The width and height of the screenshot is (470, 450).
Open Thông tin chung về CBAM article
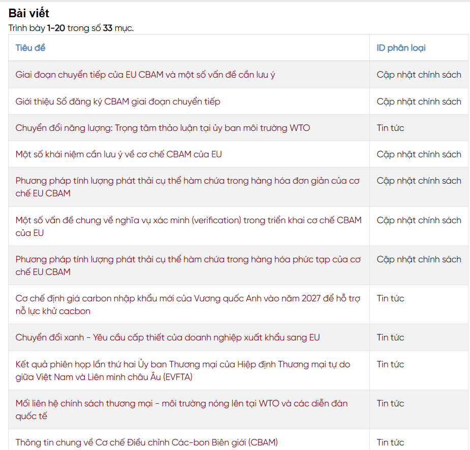click(146, 442)
